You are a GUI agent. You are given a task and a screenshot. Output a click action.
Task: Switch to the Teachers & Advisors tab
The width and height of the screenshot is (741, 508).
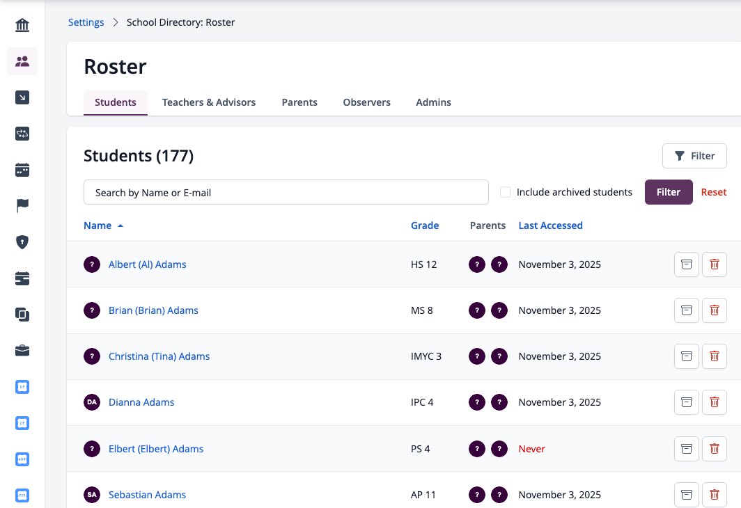pyautogui.click(x=209, y=102)
